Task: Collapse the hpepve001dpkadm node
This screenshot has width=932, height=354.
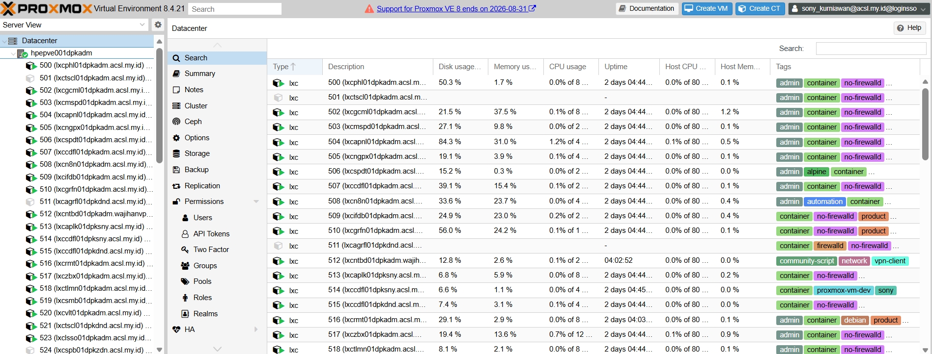Action: [13, 53]
